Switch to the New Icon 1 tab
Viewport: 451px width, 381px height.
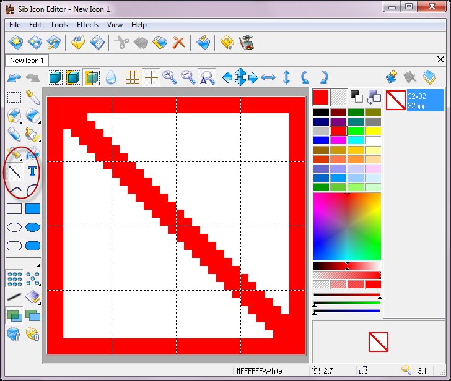(x=27, y=61)
